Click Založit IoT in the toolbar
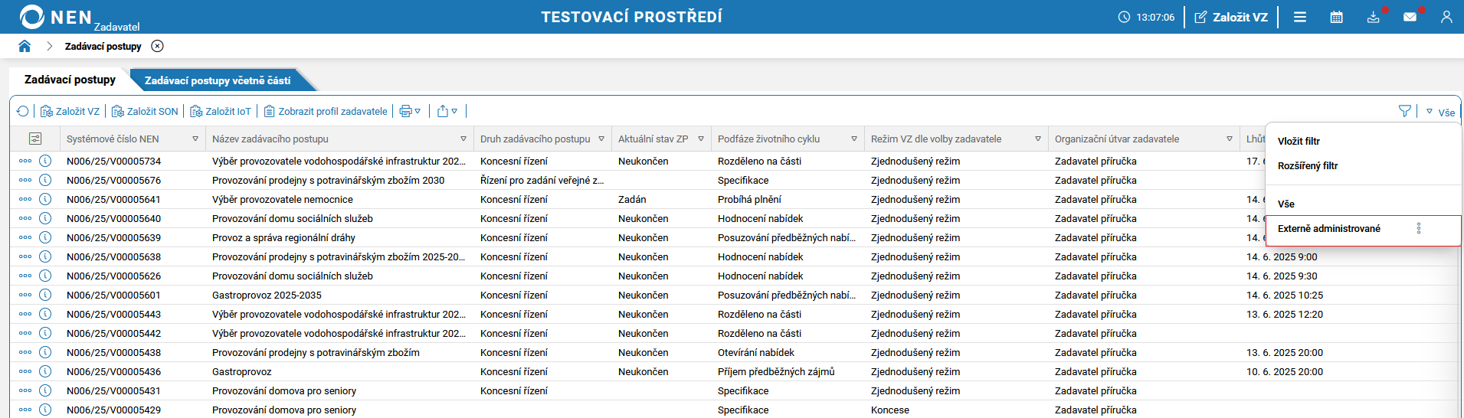1464x418 pixels. (221, 111)
